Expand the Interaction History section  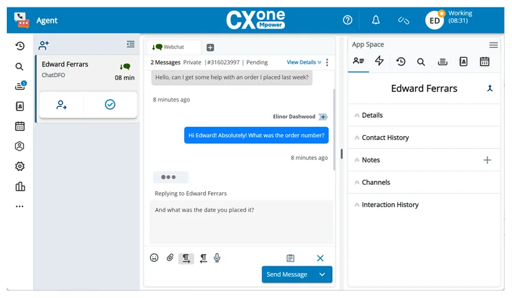tap(424, 205)
